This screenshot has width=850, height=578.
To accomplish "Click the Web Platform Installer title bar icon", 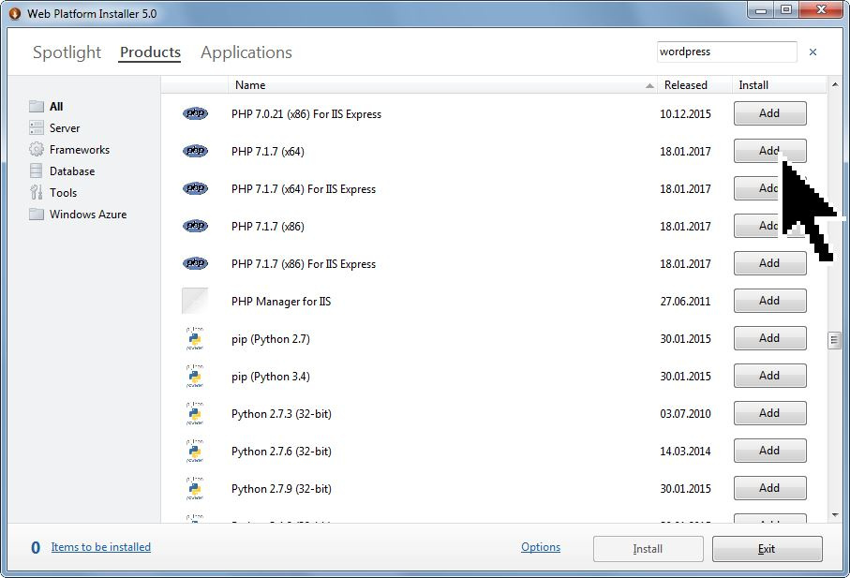I will click(15, 13).
